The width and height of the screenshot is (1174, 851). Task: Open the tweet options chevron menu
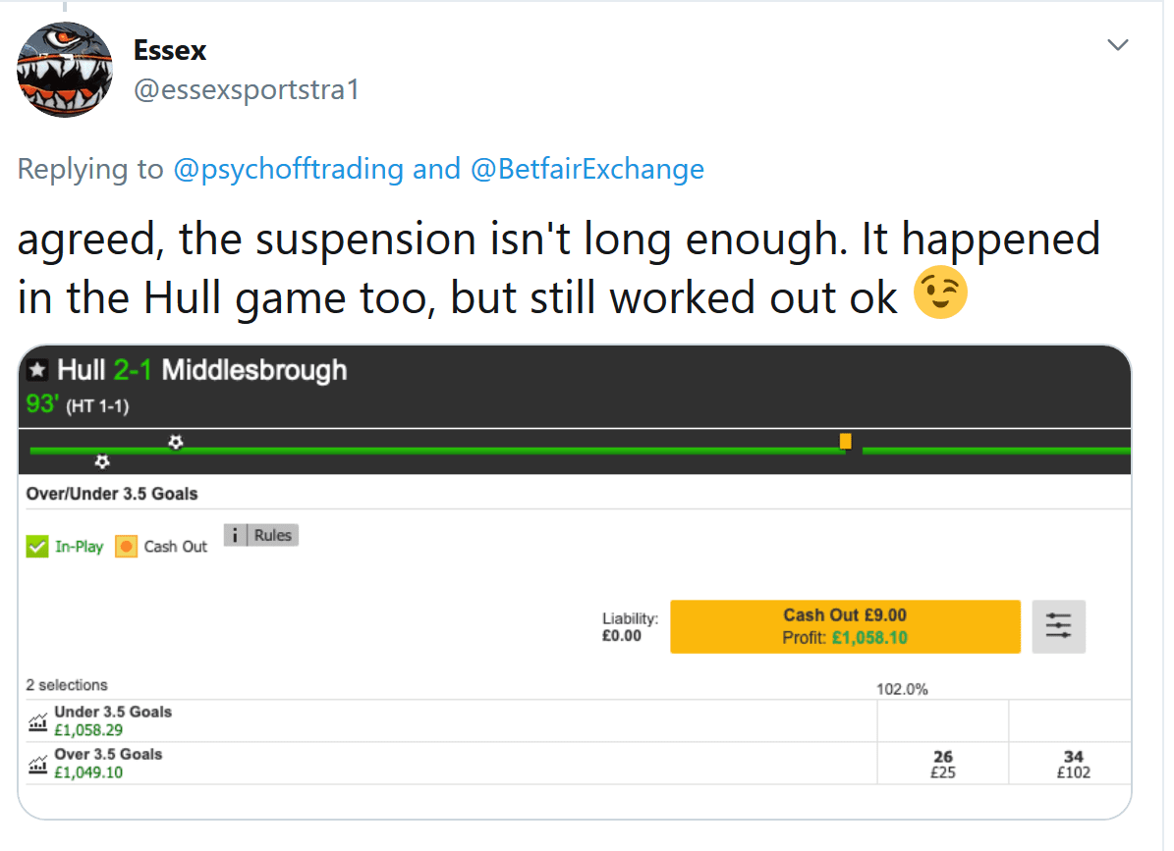[1118, 45]
